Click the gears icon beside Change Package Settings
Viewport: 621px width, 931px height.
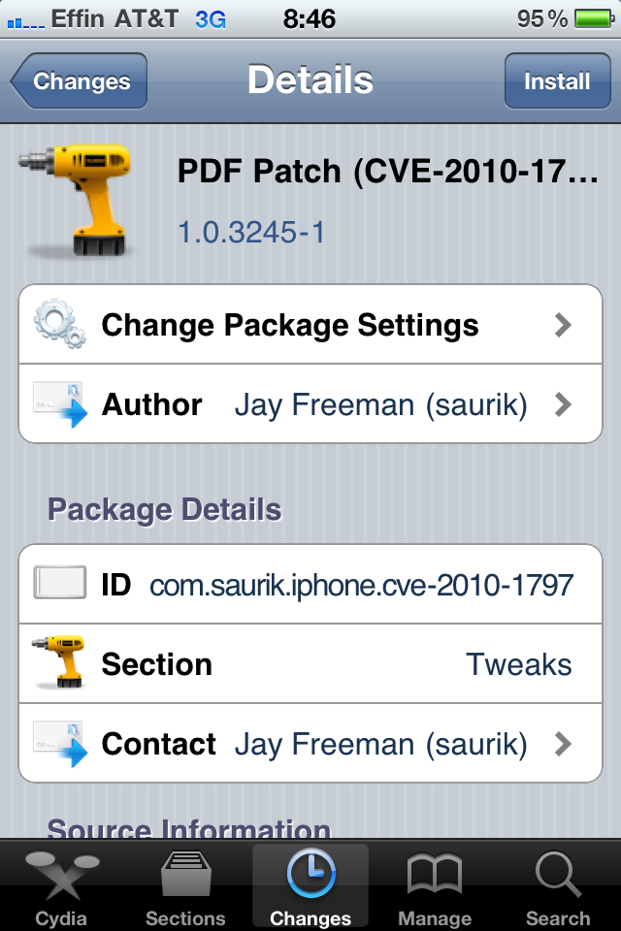coord(58,324)
